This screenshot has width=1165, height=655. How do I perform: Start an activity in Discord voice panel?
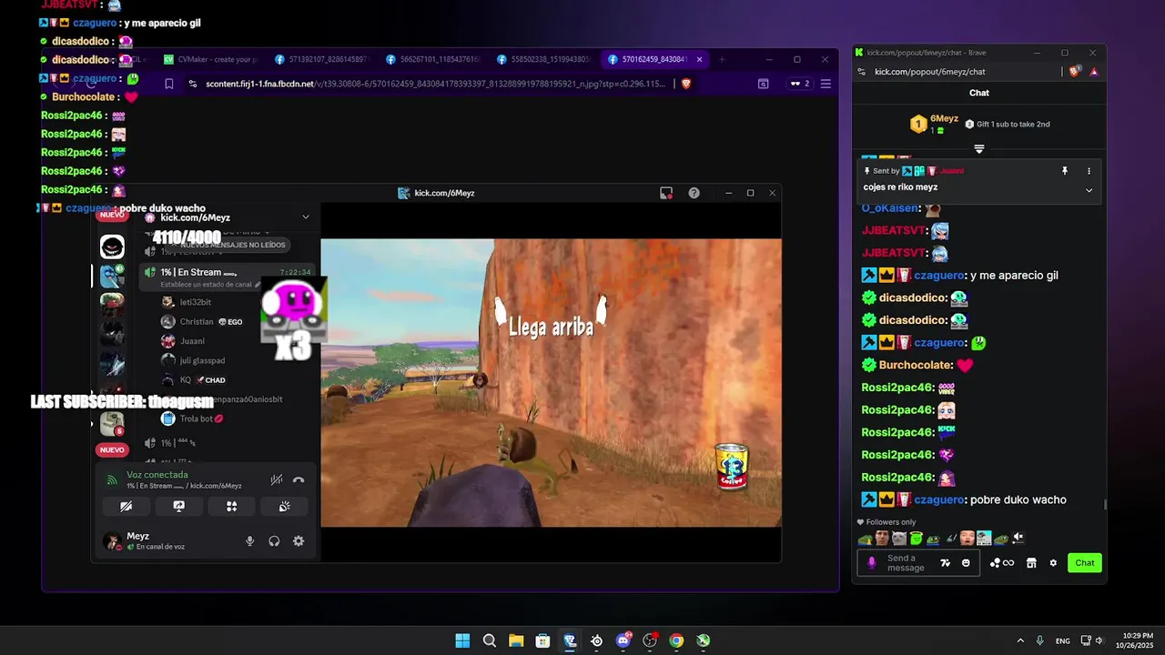(232, 507)
